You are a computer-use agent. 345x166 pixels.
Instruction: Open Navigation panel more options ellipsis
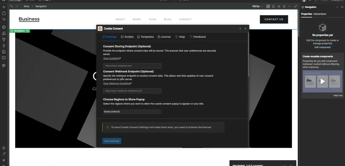click(337, 7)
